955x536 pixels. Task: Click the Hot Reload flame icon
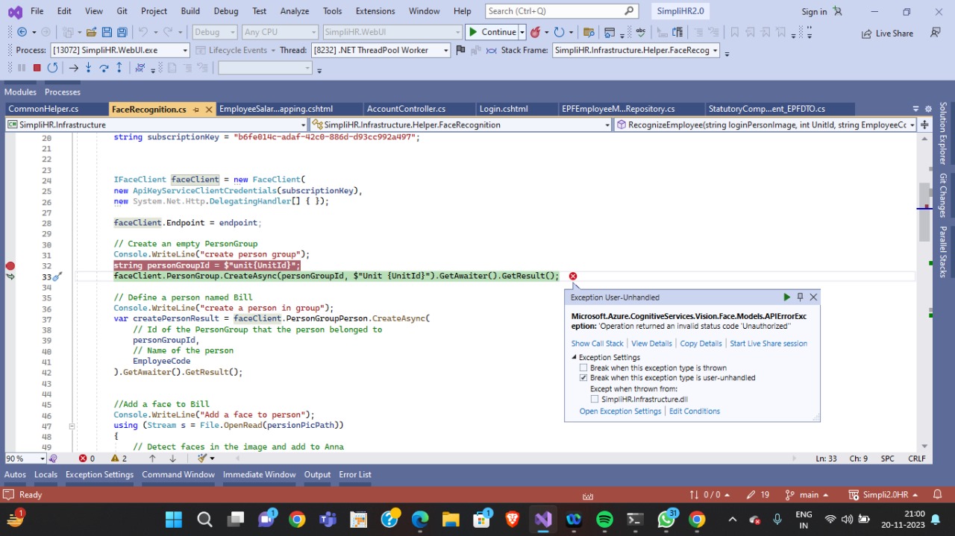pyautogui.click(x=536, y=32)
